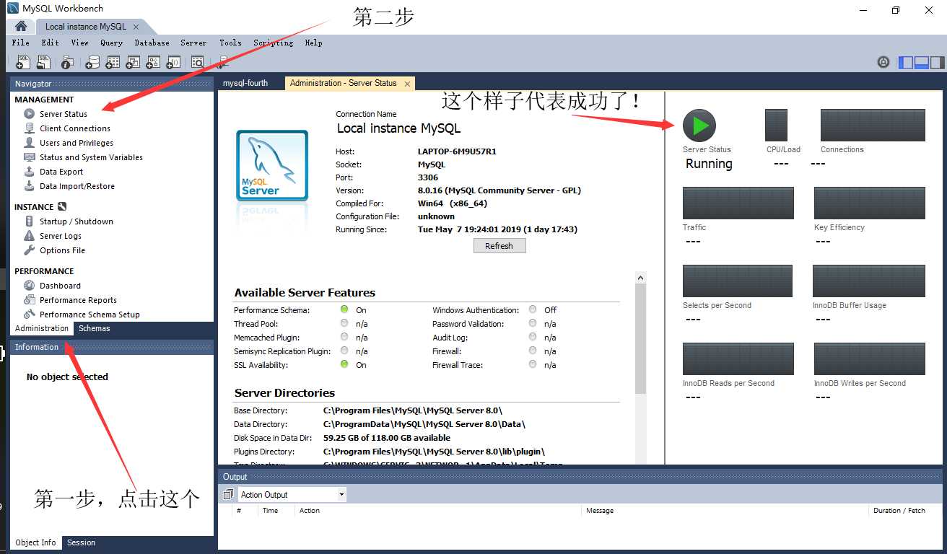Click the server info vertical scrollbar thumb
947x554 pixels.
[x=640, y=339]
